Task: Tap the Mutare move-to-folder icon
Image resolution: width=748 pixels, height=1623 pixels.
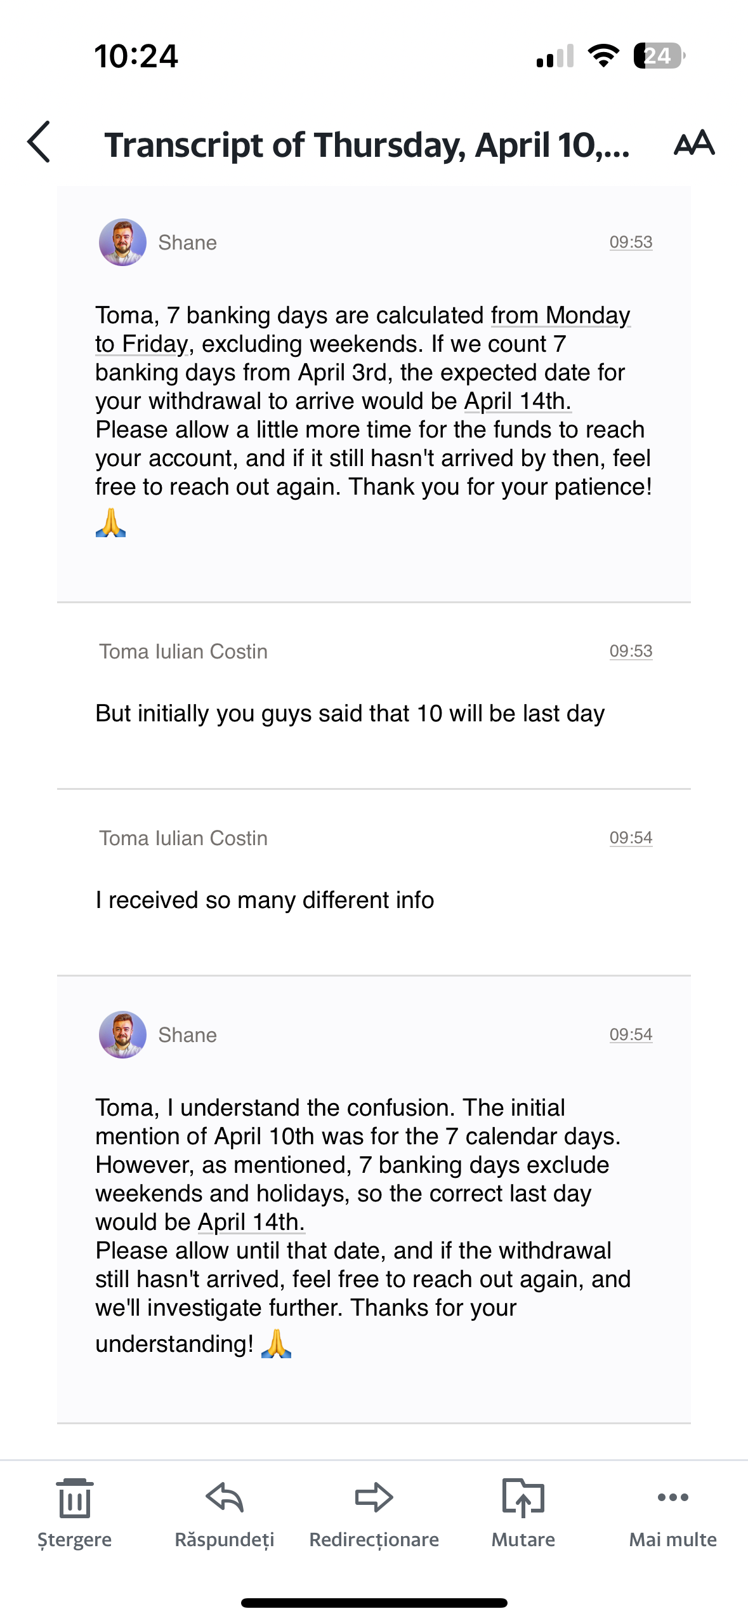Action: [x=523, y=1499]
